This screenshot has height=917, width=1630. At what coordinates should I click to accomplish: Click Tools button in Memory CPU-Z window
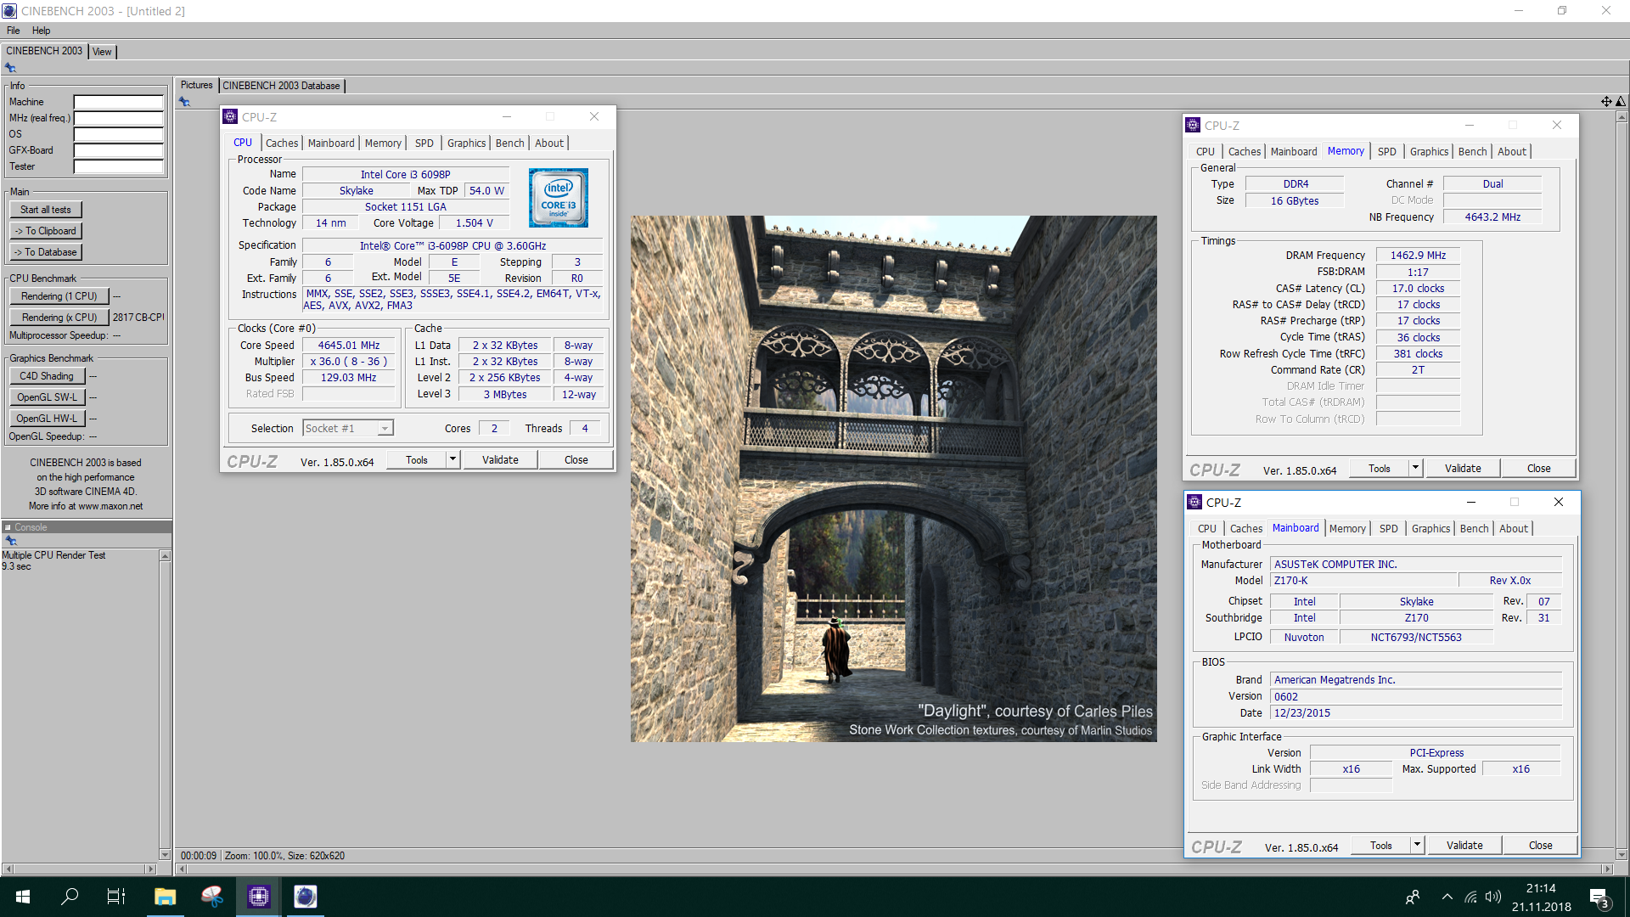tap(1379, 468)
